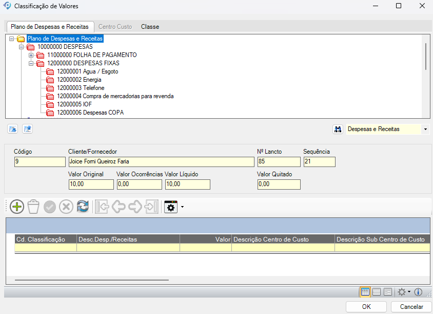Image resolution: width=433 pixels, height=314 pixels.
Task: Click the grid's horizontal scrollbar
Action: click(x=91, y=281)
